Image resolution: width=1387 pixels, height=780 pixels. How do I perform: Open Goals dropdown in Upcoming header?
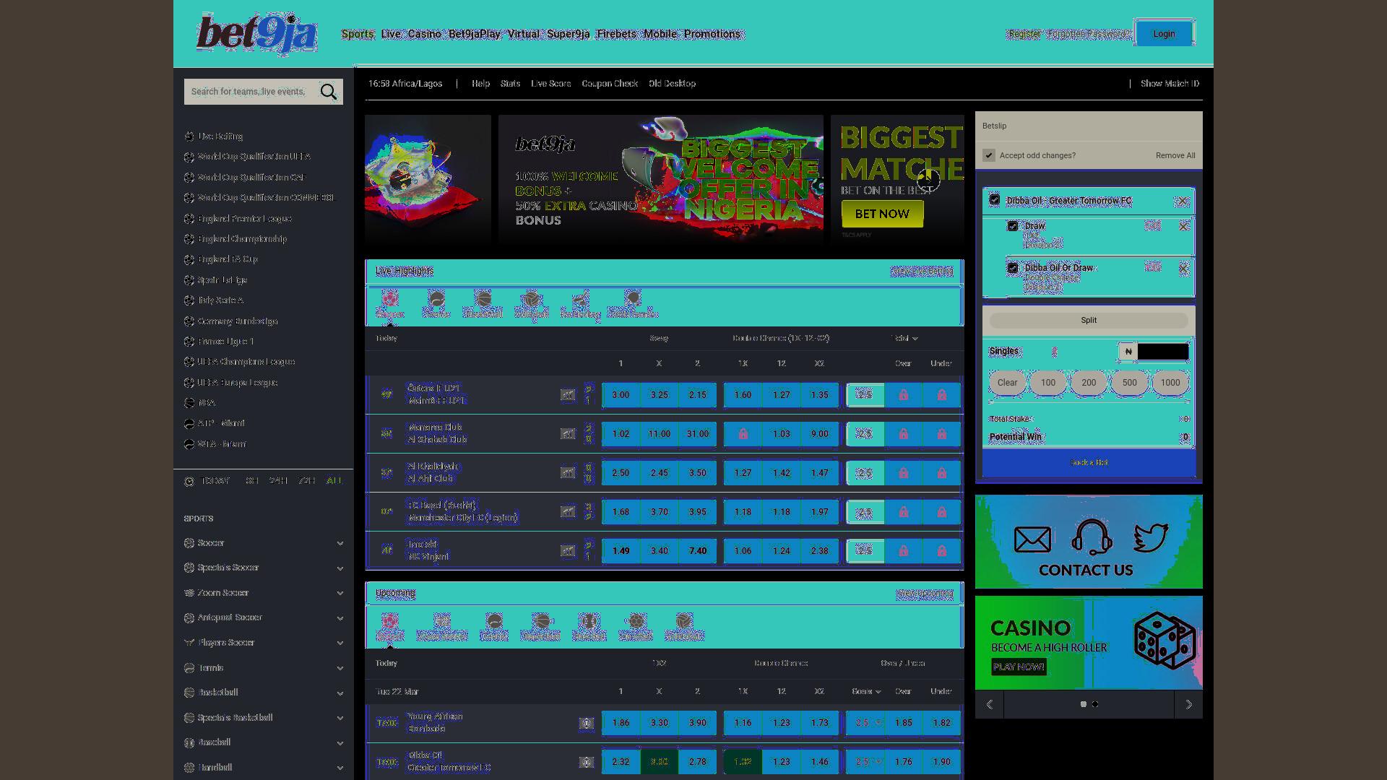(x=866, y=692)
